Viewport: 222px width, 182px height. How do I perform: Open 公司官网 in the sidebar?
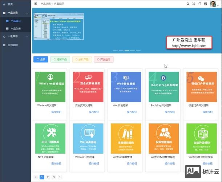(15, 45)
